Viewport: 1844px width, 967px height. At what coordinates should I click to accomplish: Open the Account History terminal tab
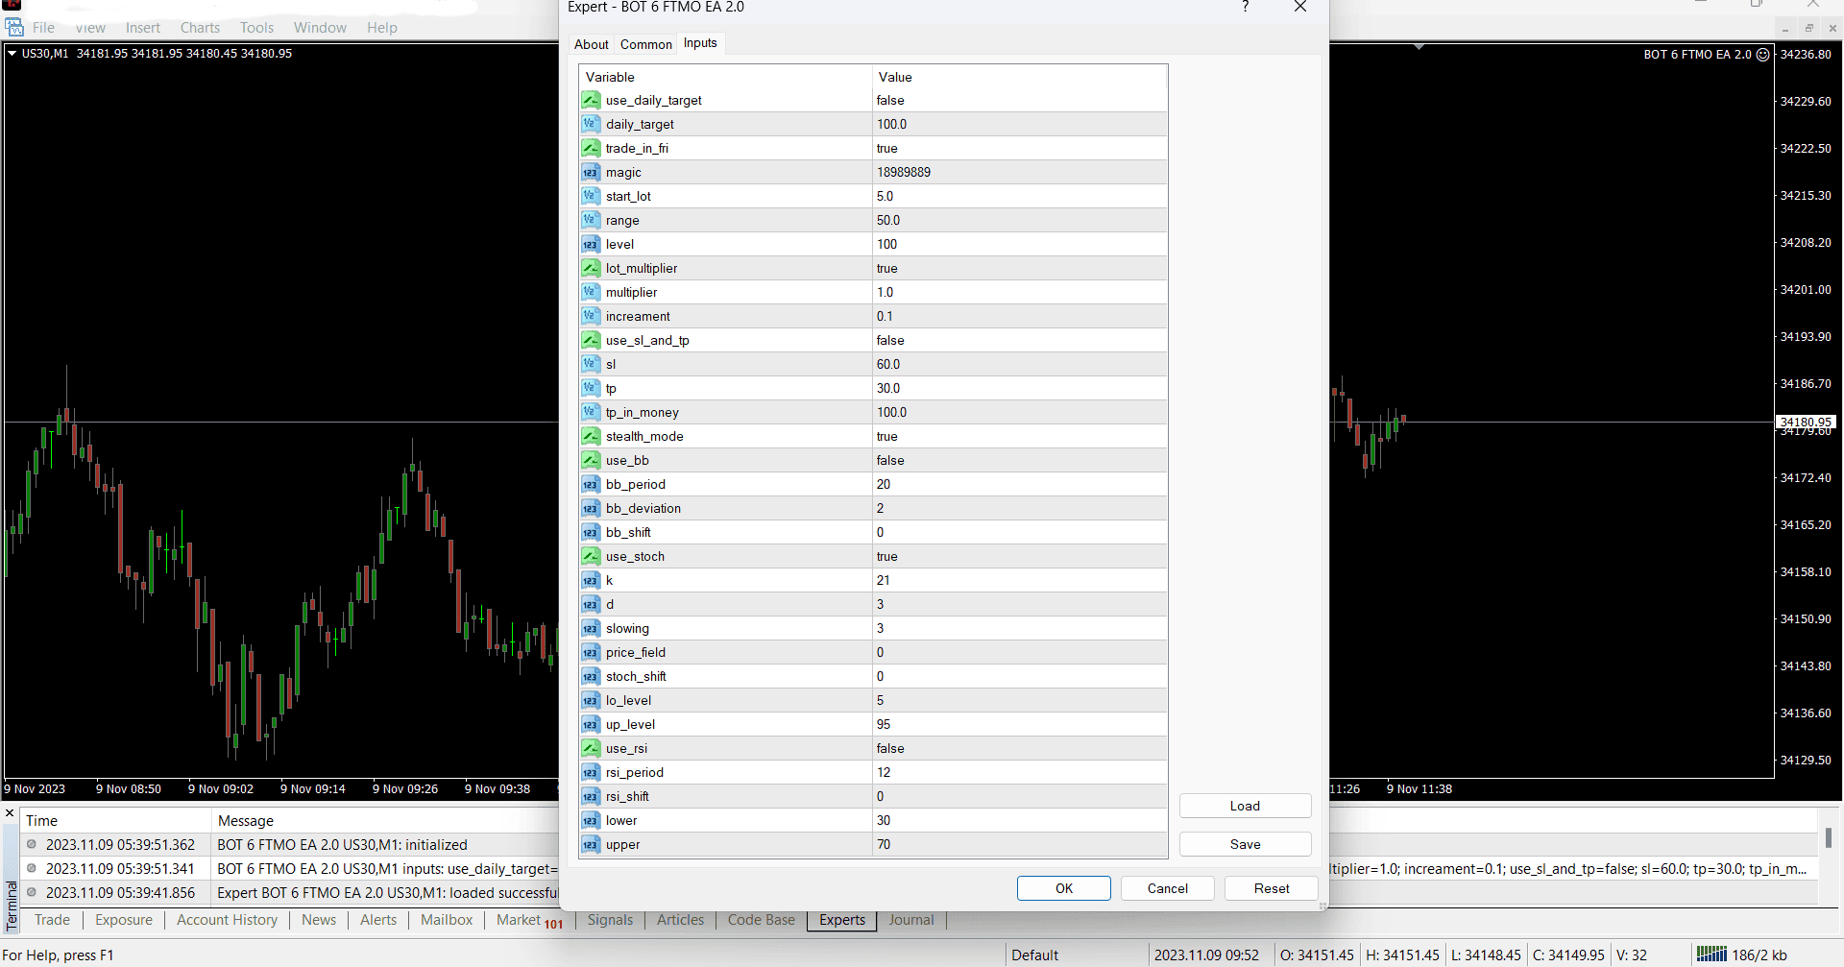pos(227,920)
